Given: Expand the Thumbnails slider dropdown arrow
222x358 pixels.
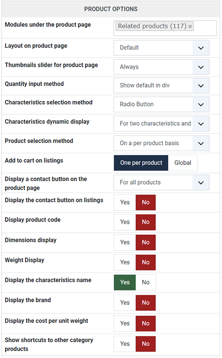Looking at the screenshot, I should (x=201, y=67).
